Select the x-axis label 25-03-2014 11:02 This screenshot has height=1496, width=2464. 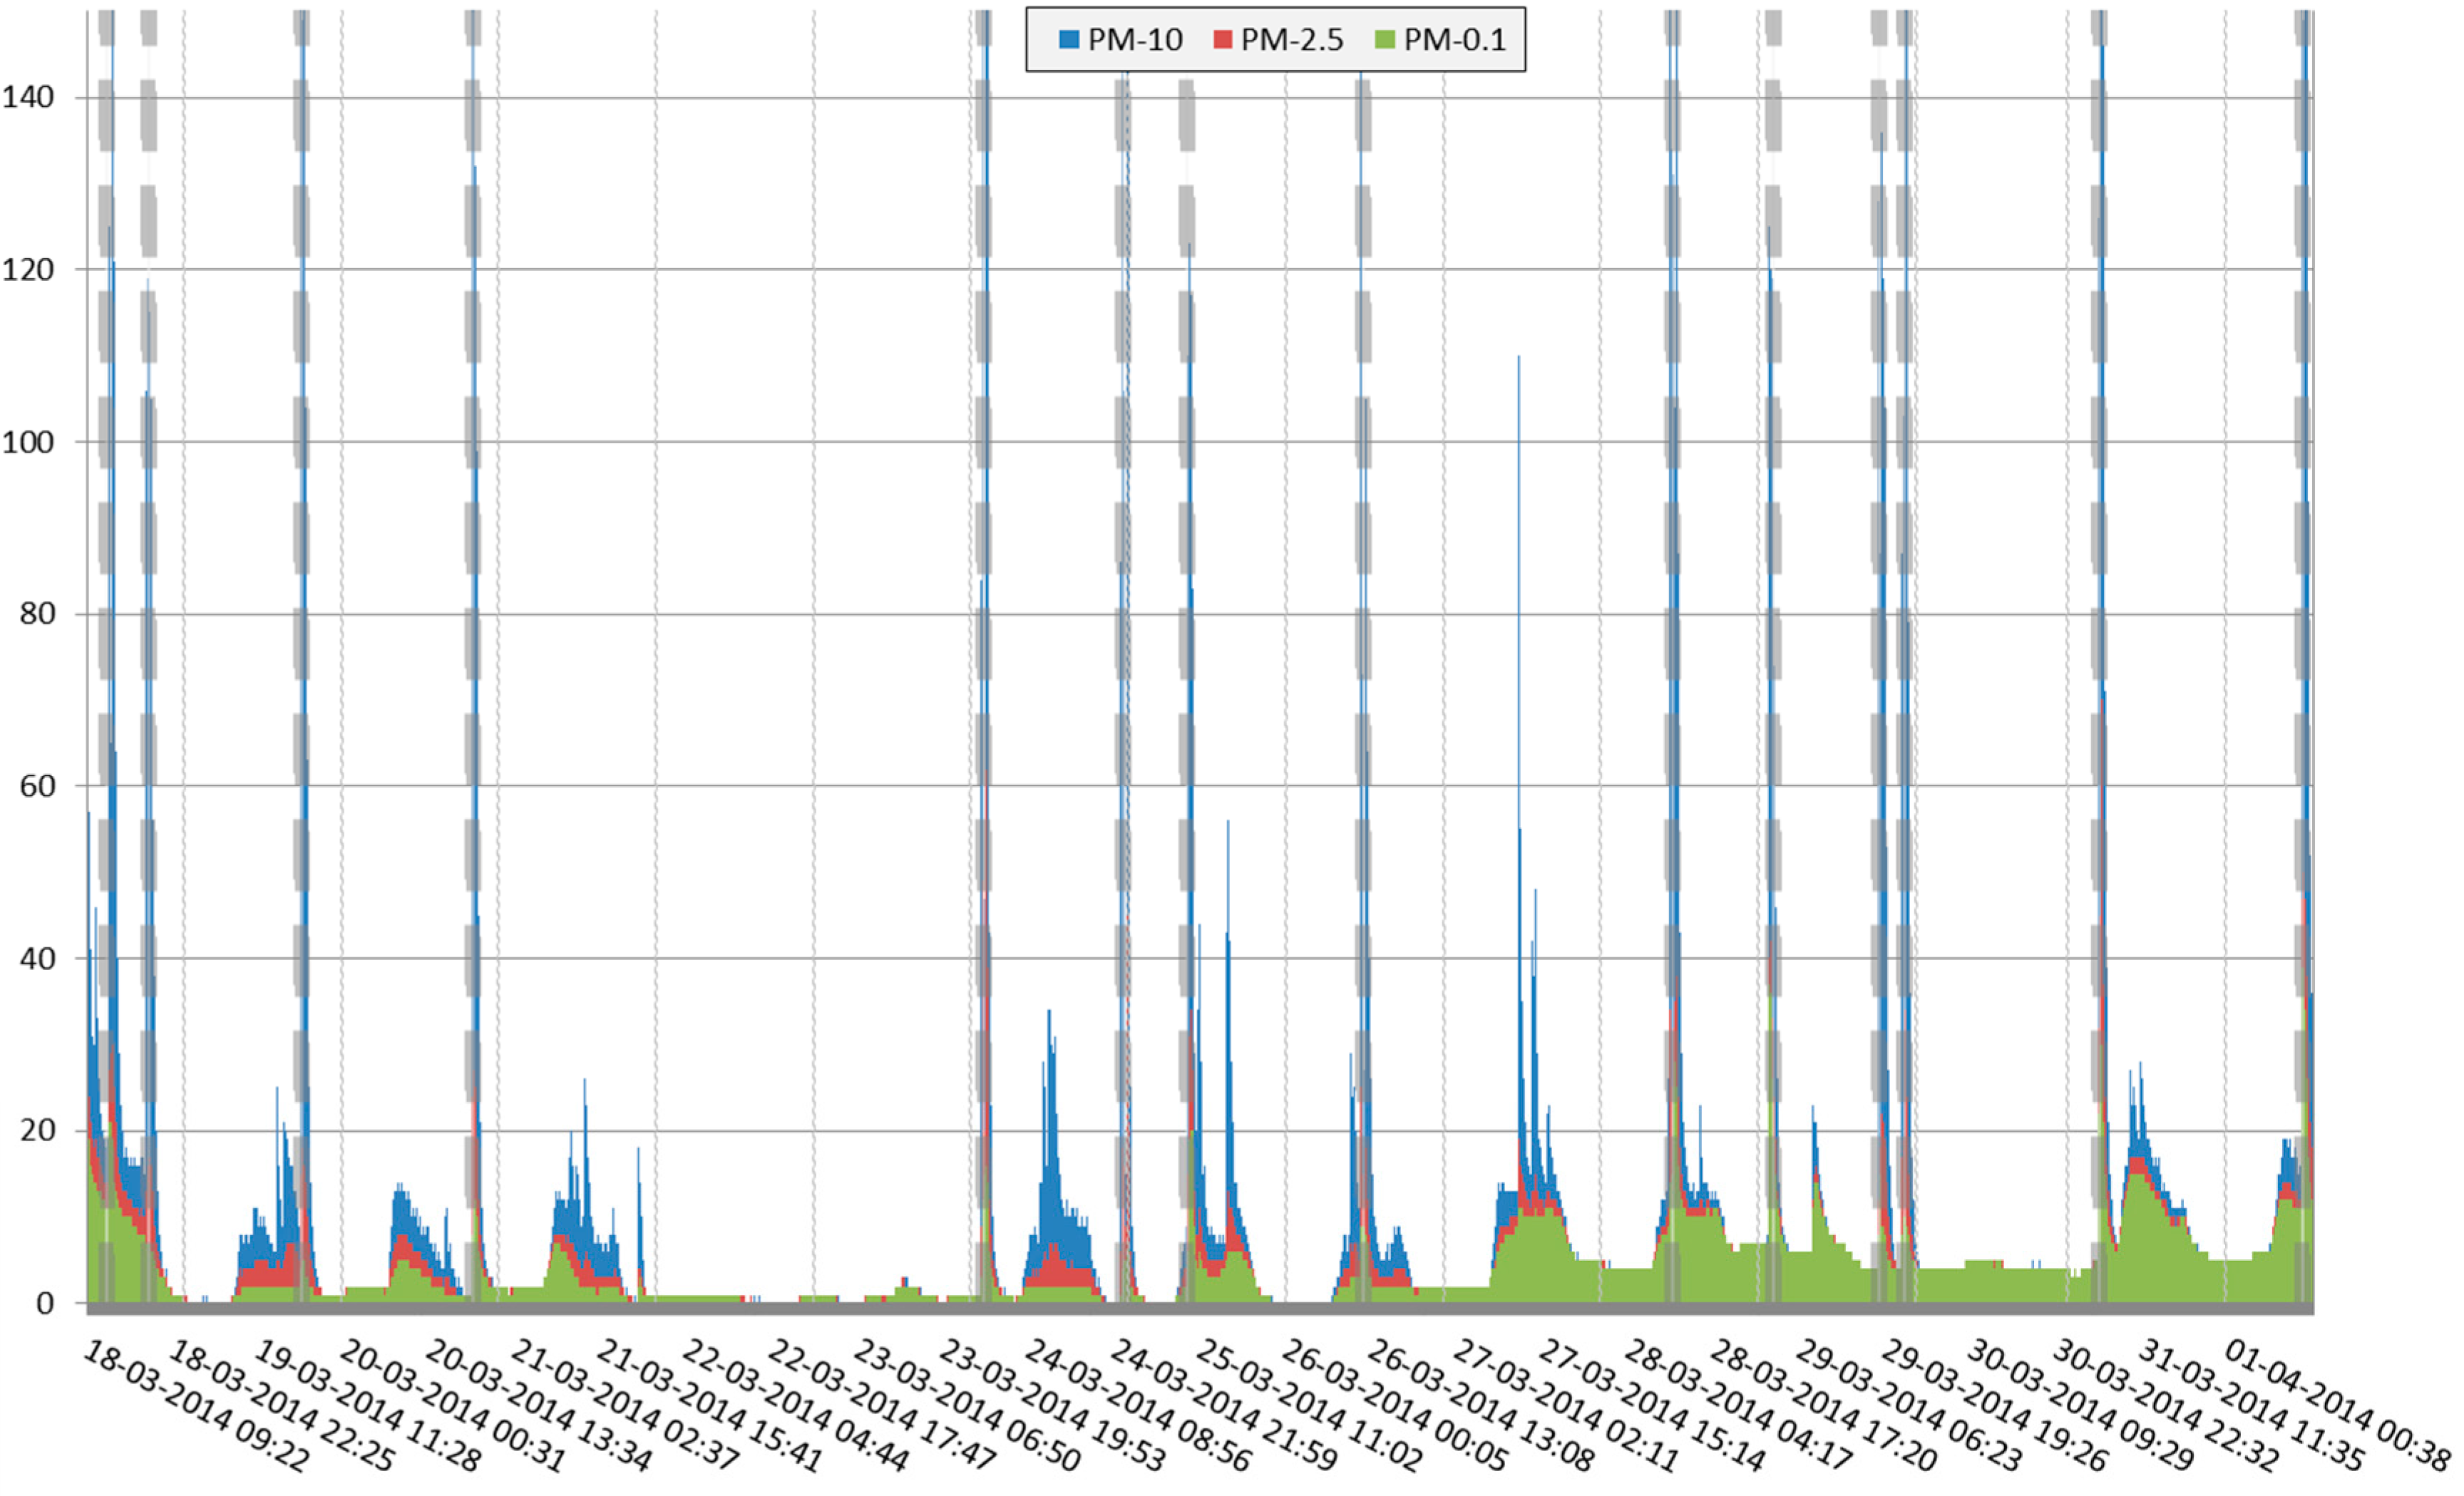pyautogui.click(x=1308, y=1406)
